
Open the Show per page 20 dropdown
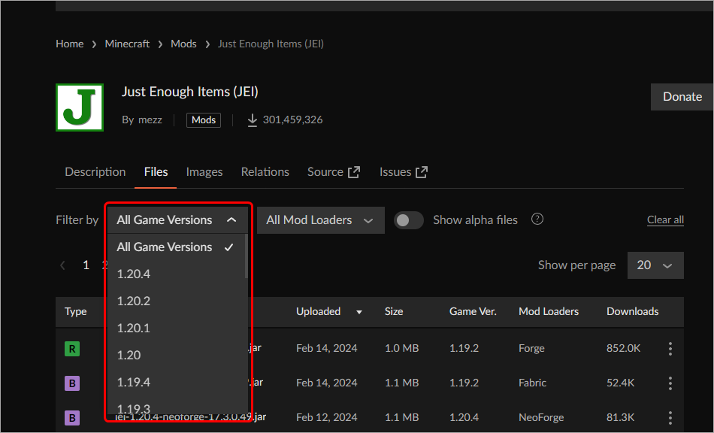tap(655, 265)
